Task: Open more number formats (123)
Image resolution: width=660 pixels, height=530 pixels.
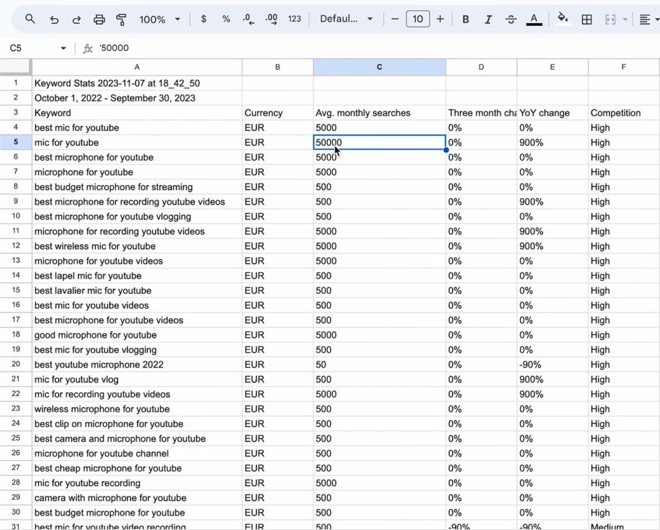Action: pos(294,19)
